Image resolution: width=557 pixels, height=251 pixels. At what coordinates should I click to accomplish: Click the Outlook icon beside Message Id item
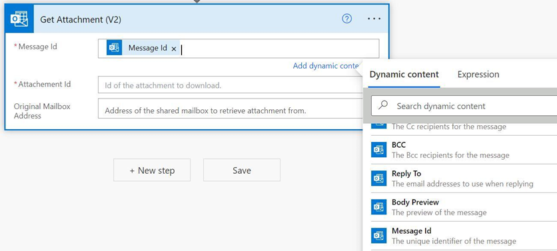pyautogui.click(x=378, y=236)
